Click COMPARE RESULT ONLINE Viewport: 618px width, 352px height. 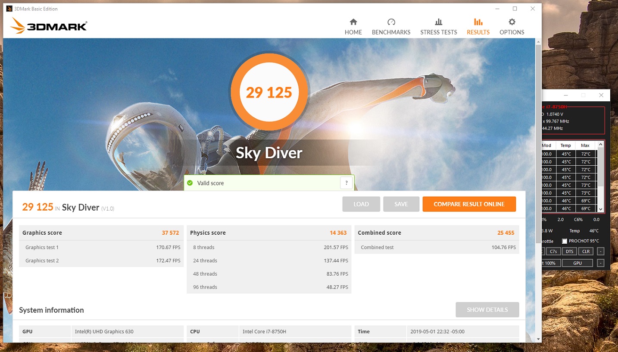point(469,204)
